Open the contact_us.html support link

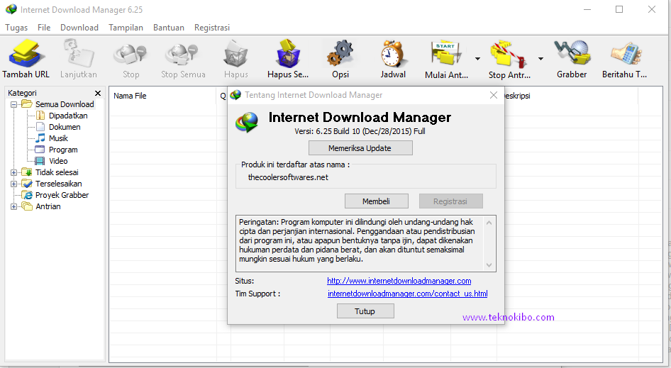pos(407,294)
